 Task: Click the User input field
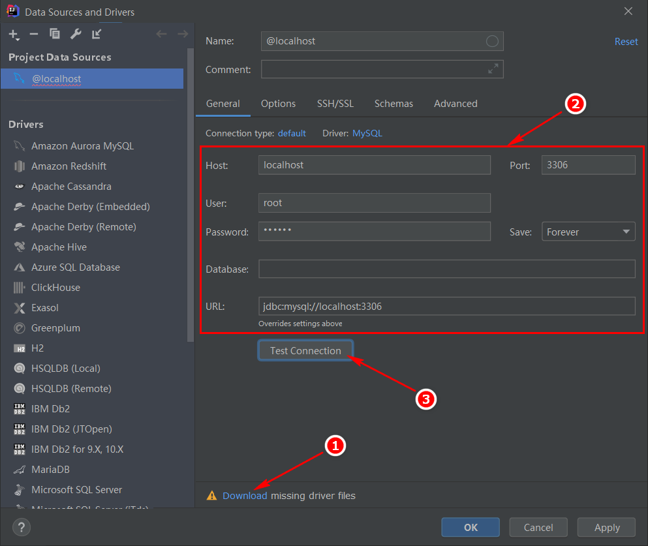coord(375,203)
